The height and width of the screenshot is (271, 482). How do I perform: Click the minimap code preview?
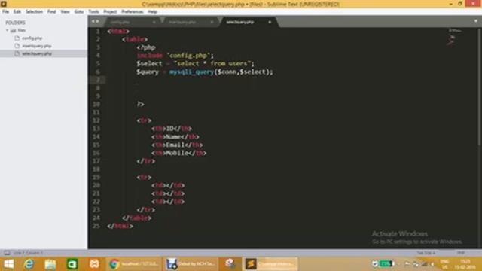[455, 37]
